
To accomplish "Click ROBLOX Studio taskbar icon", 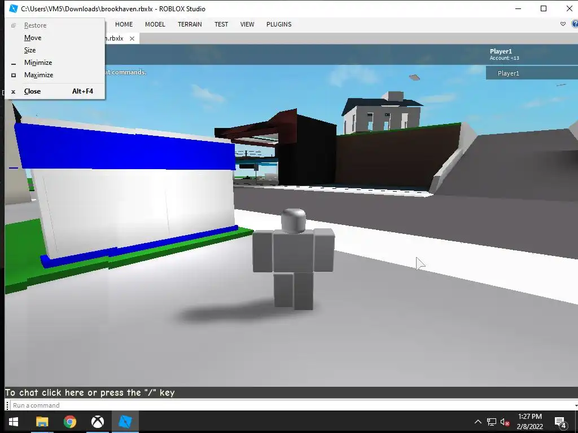I will [125, 422].
